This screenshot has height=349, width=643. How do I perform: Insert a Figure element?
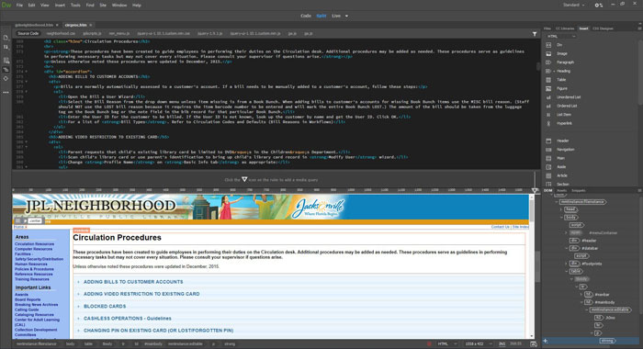click(562, 88)
